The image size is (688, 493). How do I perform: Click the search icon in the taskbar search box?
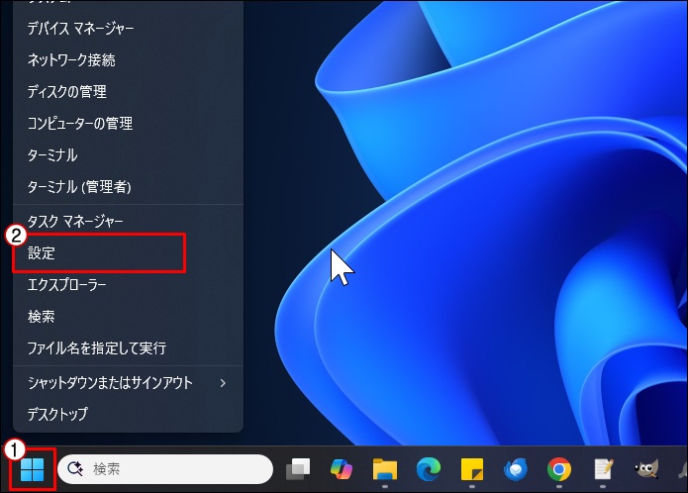click(x=75, y=469)
